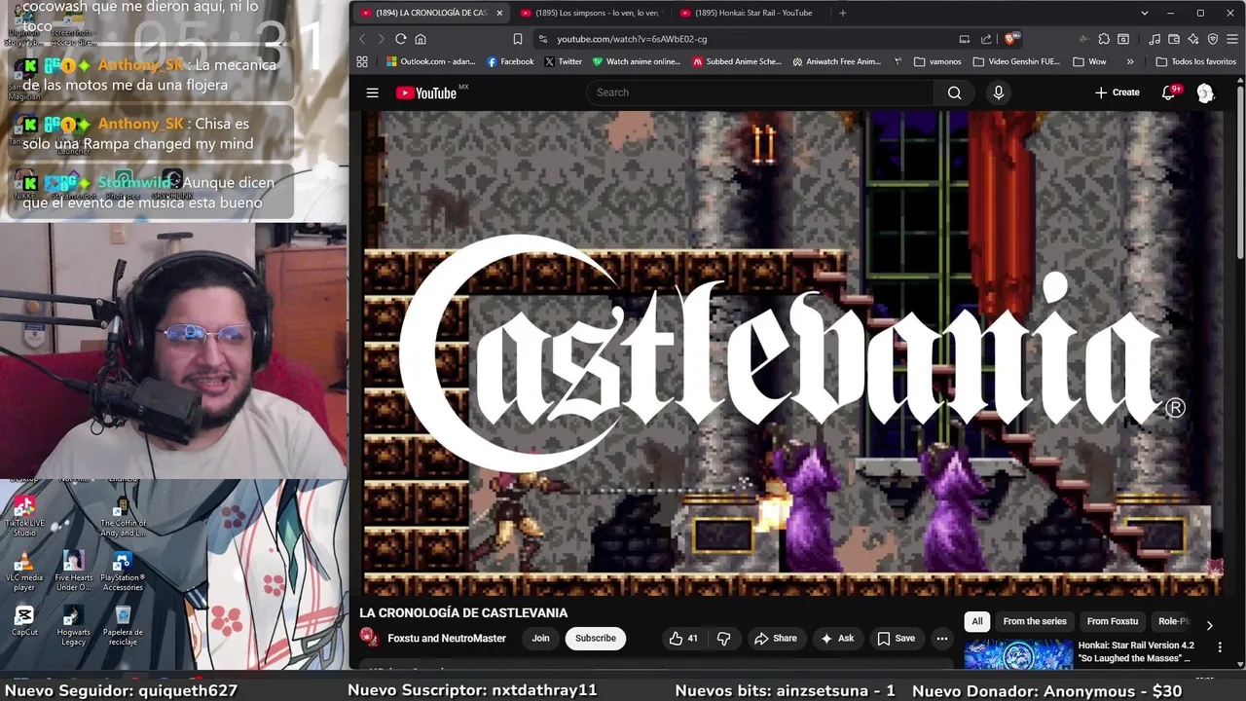
Task: Switch to Los simpsons browser tab
Action: coord(591,13)
